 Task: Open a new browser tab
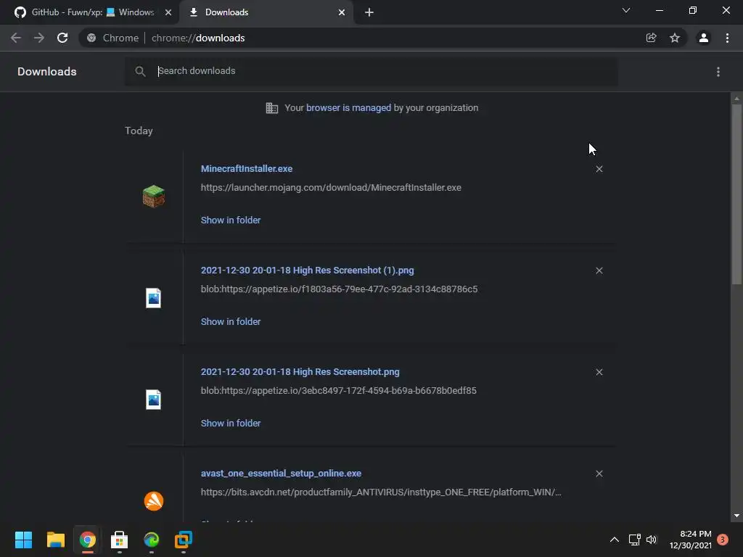pos(369,12)
